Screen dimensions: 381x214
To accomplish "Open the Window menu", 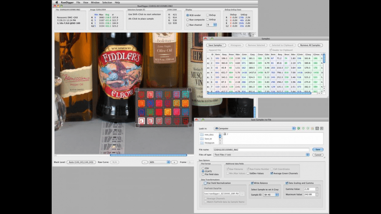I will [95, 3].
